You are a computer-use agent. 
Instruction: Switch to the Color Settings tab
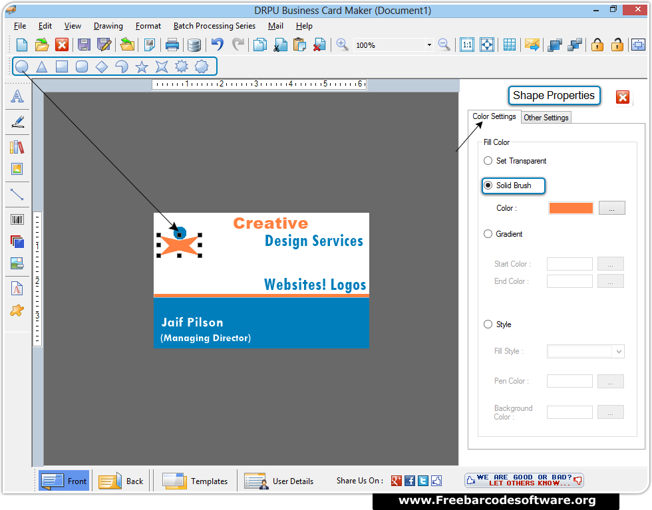coord(494,116)
